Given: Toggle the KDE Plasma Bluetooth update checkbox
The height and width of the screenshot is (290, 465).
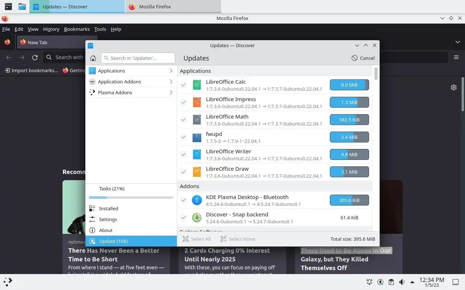Looking at the screenshot, I should coord(183,200).
